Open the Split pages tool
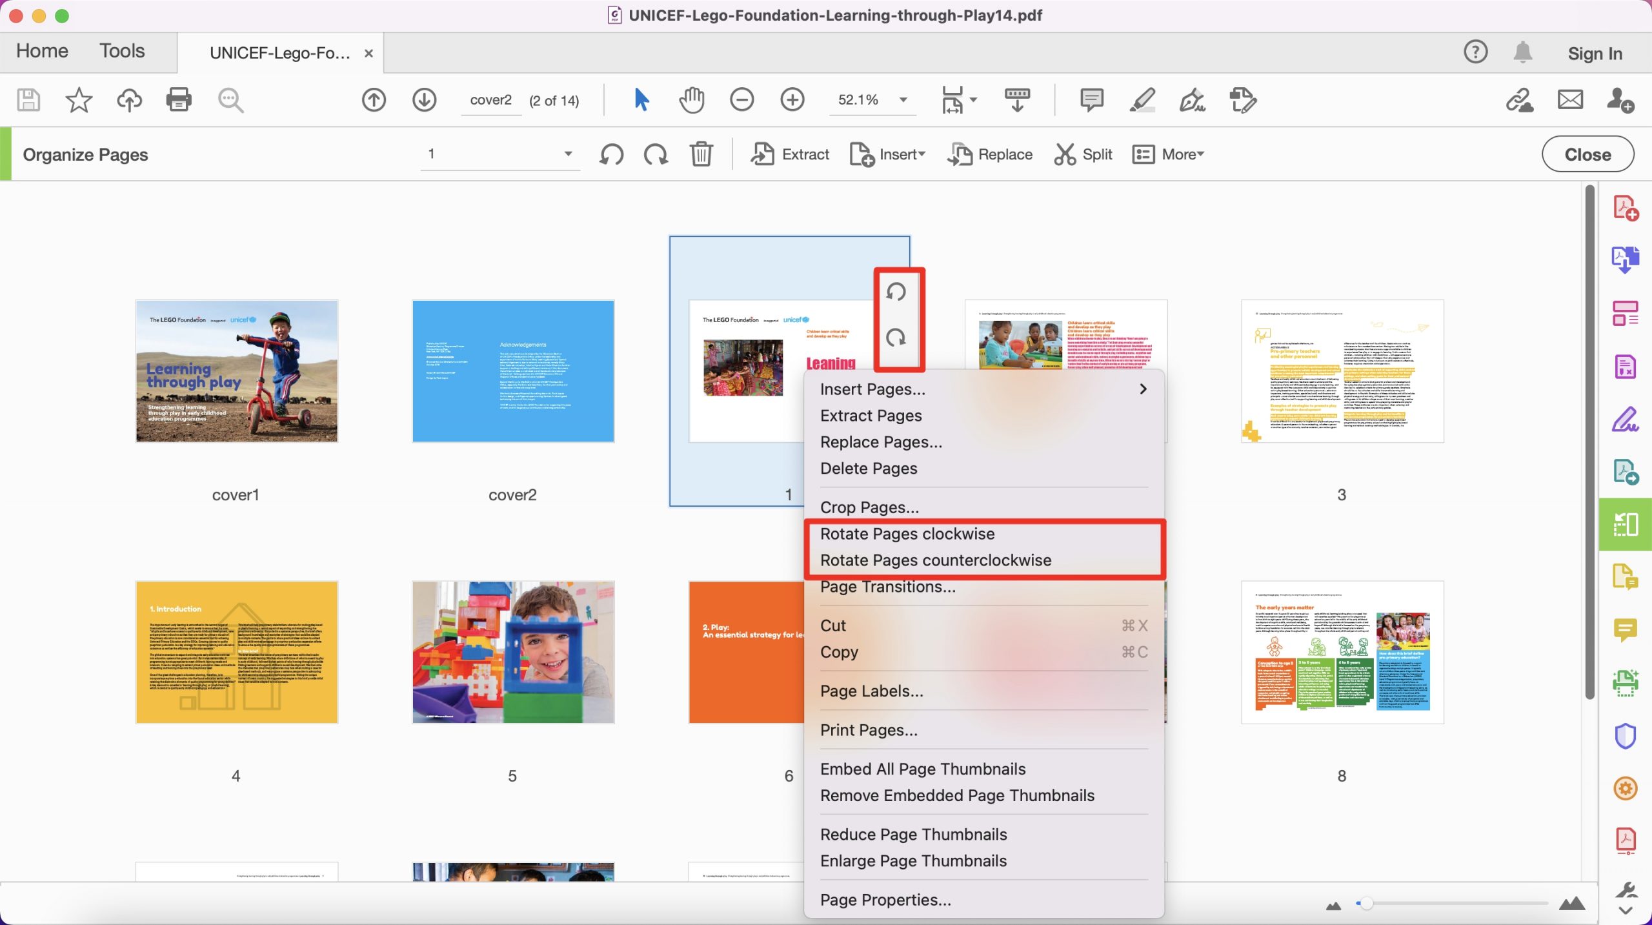Image resolution: width=1652 pixels, height=925 pixels. coord(1083,154)
